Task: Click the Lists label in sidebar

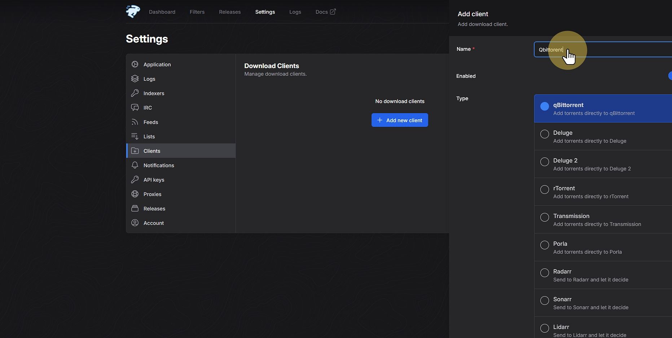Action: 149,137
